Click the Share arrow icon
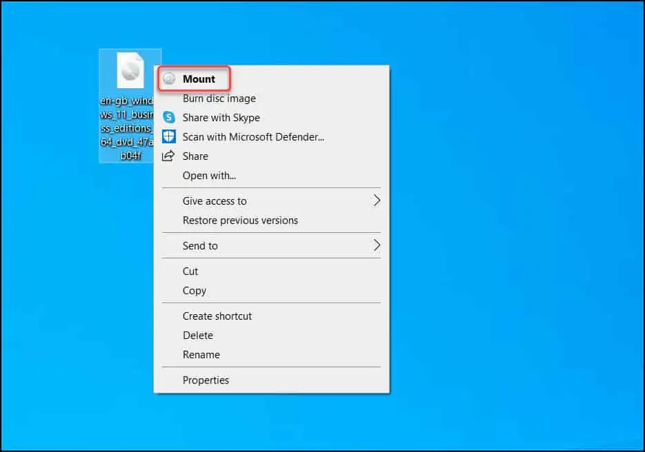This screenshot has width=645, height=452. pyautogui.click(x=168, y=156)
